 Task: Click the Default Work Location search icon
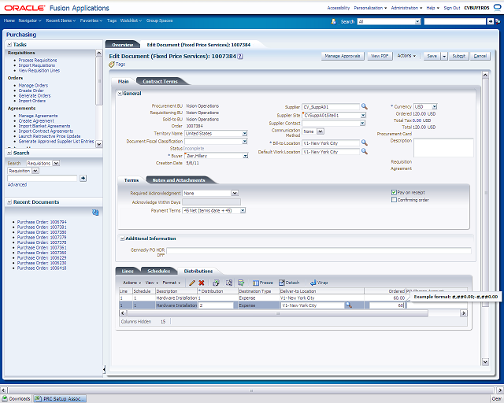364,151
